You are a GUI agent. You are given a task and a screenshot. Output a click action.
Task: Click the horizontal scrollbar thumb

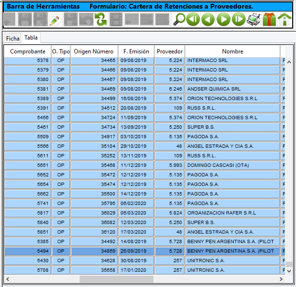coord(116,279)
